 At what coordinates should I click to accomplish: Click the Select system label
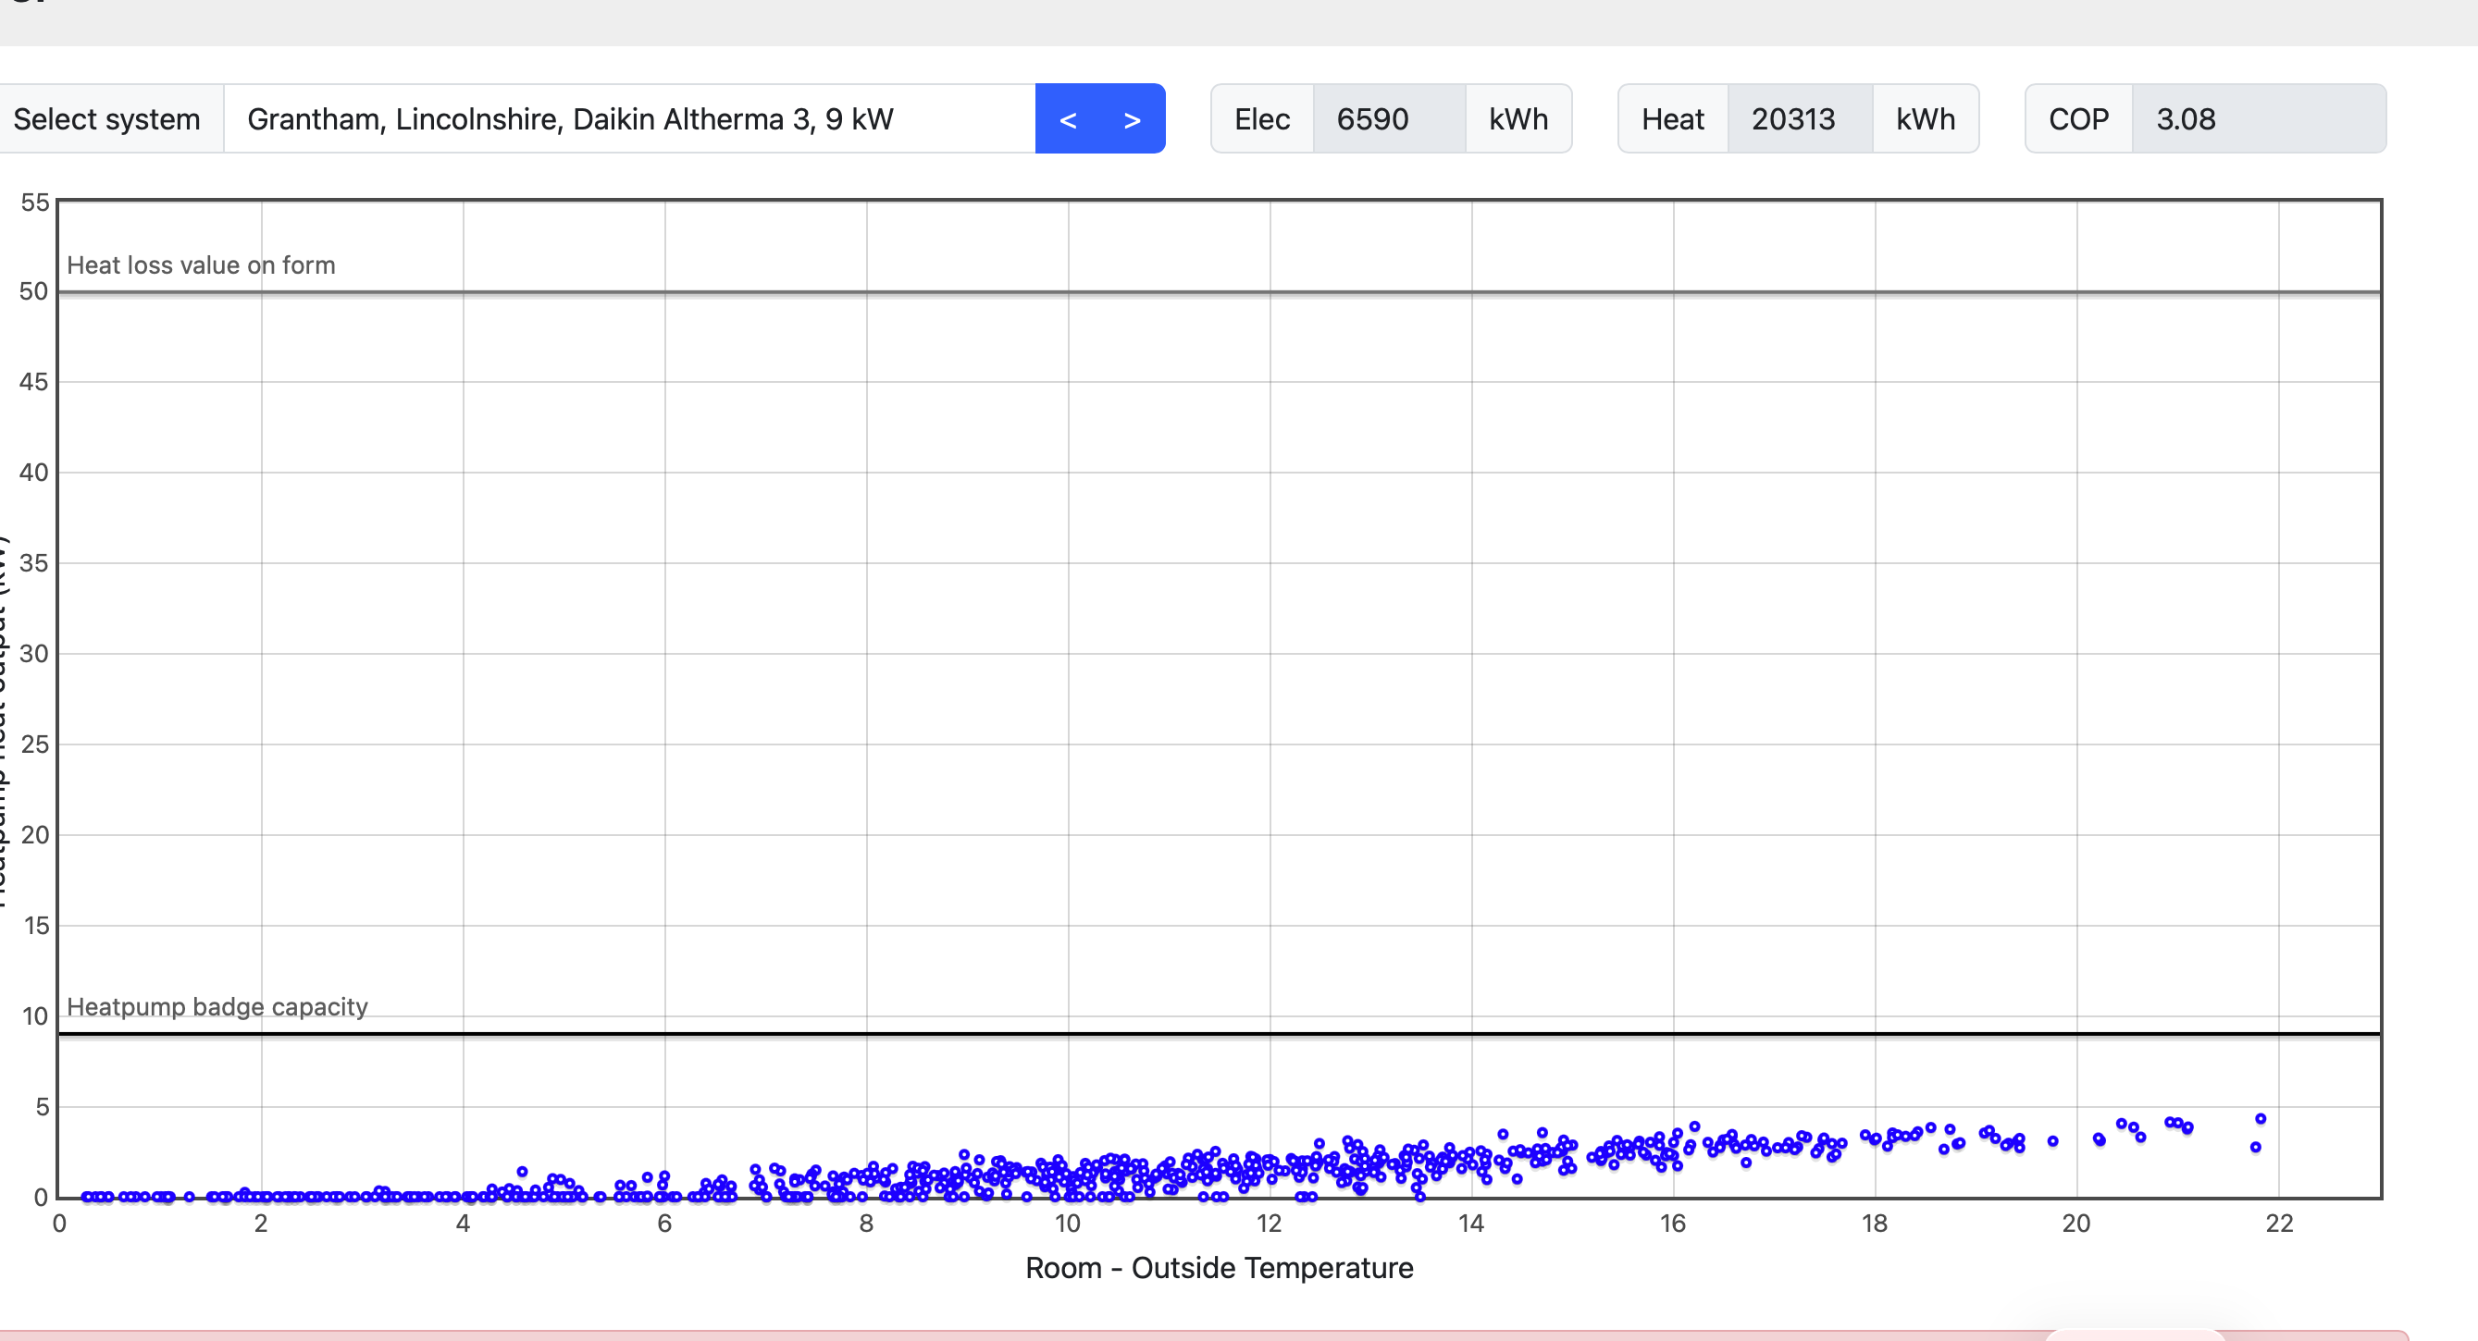coord(106,119)
